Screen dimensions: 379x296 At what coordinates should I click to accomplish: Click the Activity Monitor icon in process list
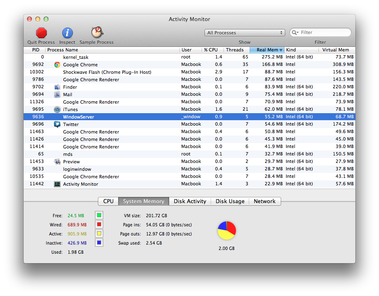point(57,184)
